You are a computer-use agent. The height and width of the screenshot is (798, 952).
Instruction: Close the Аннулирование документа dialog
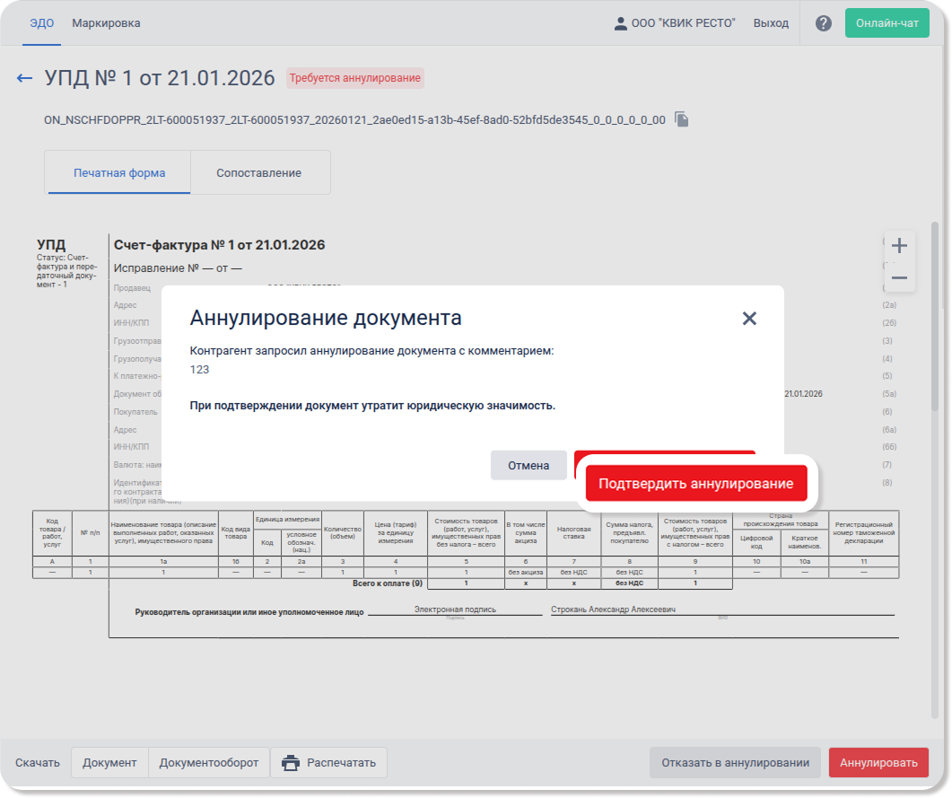point(749,318)
